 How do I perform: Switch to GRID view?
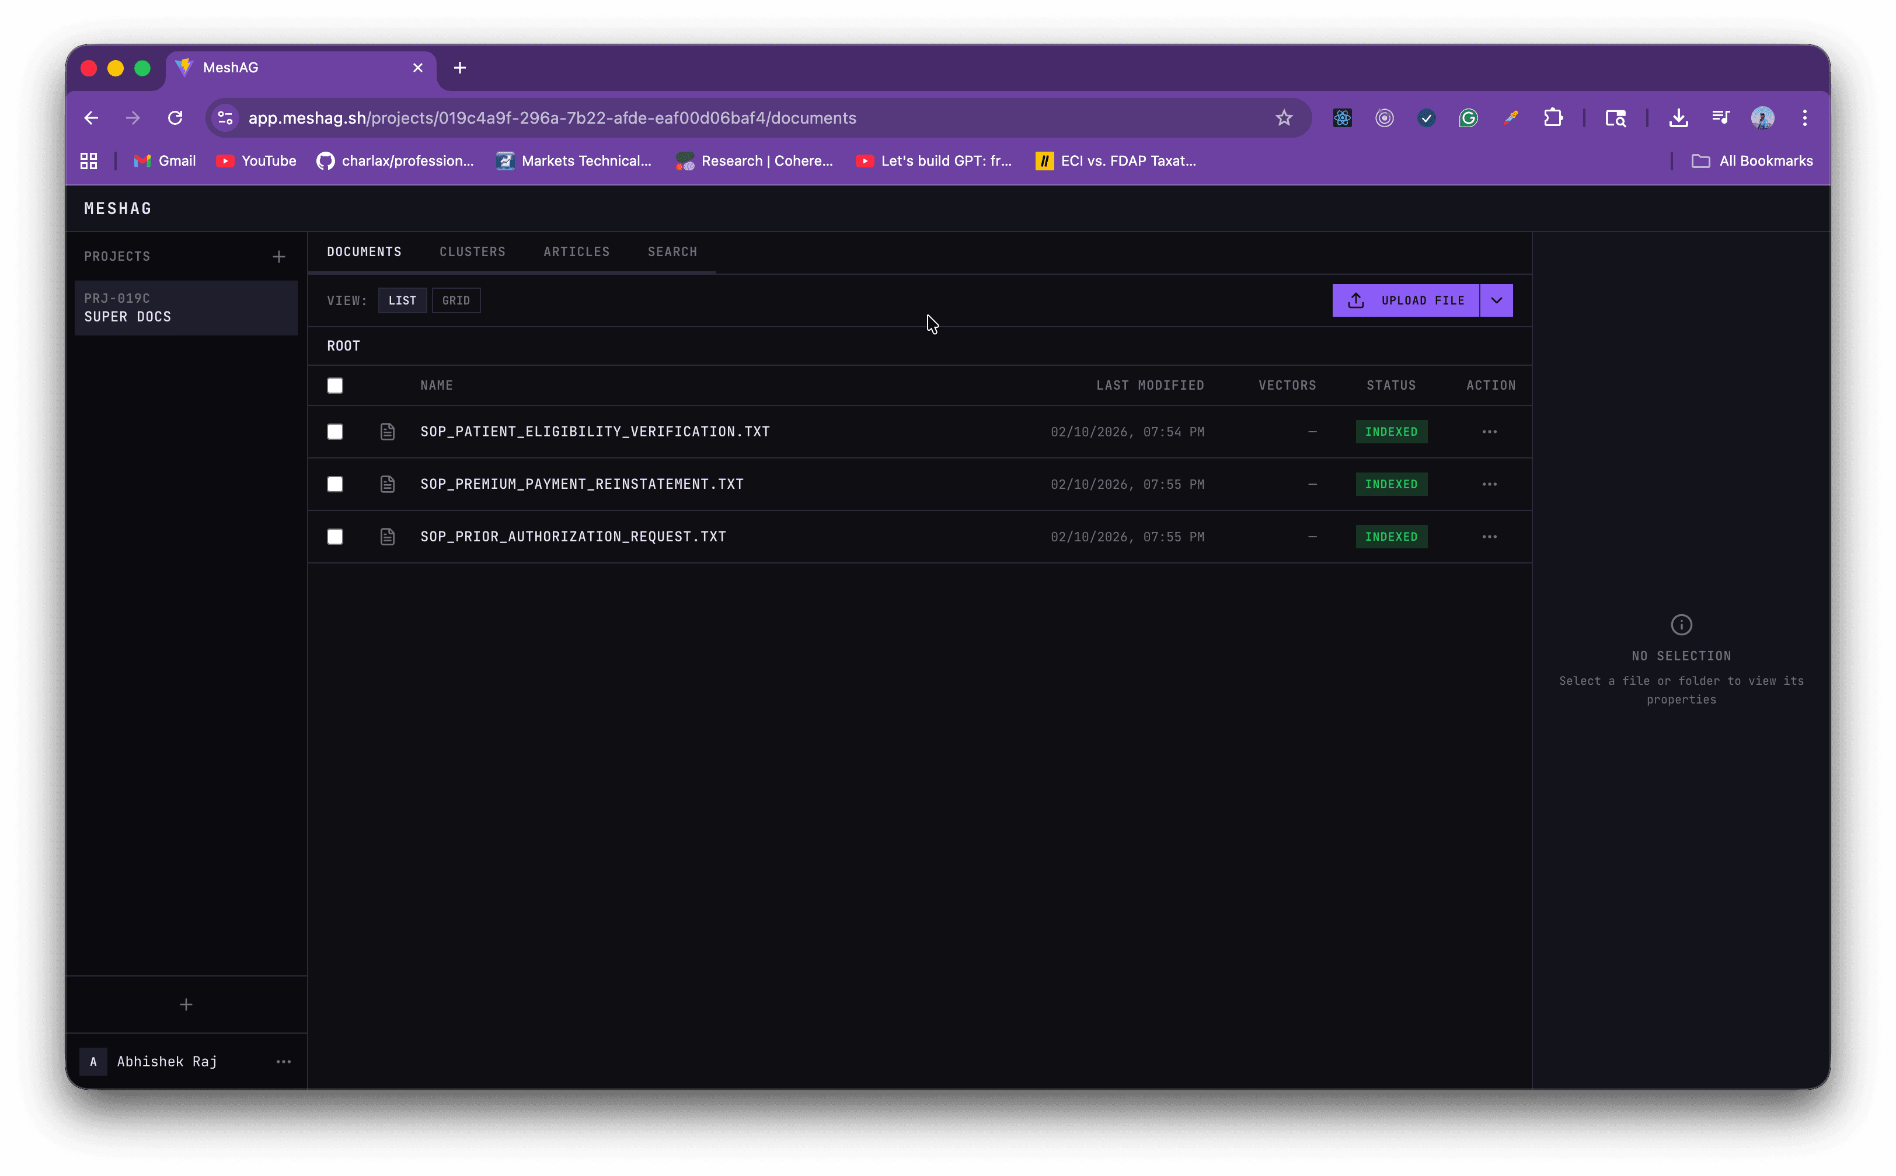pos(456,300)
